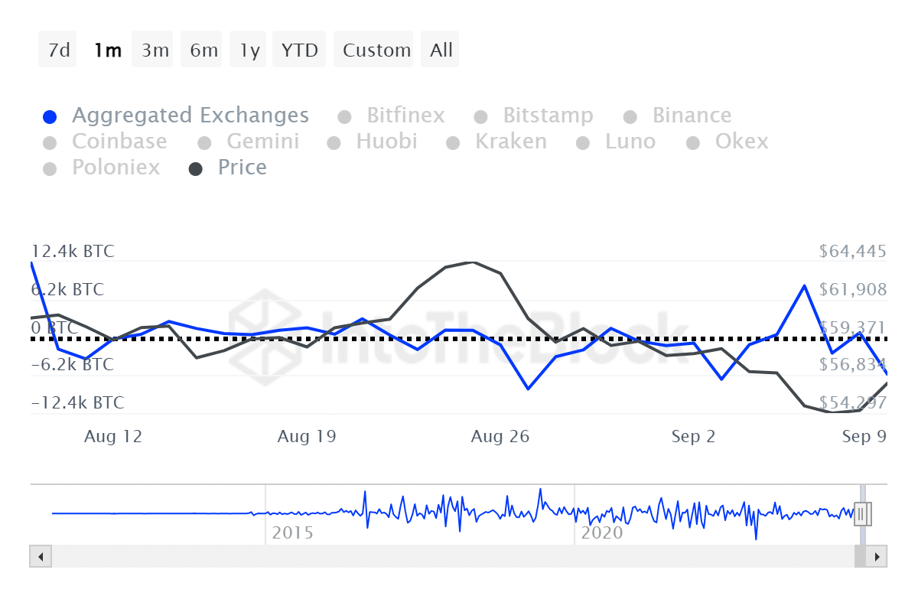Image resolution: width=918 pixels, height=612 pixels.
Task: Click the dot icon beside Luno
Action: click(x=583, y=142)
